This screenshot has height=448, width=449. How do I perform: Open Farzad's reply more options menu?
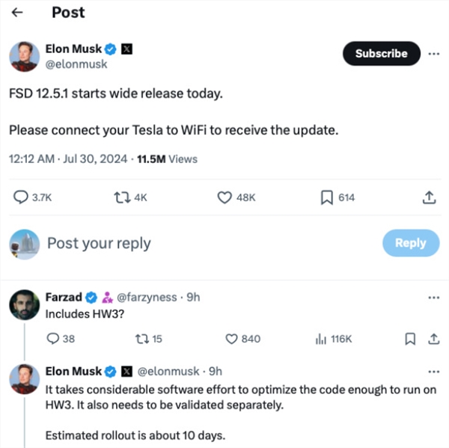[434, 297]
